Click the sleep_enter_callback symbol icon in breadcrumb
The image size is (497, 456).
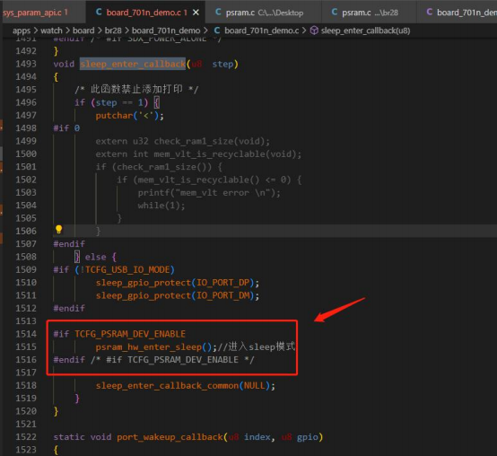click(314, 31)
